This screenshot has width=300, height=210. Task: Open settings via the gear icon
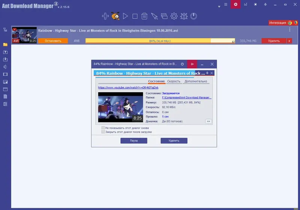174,16
